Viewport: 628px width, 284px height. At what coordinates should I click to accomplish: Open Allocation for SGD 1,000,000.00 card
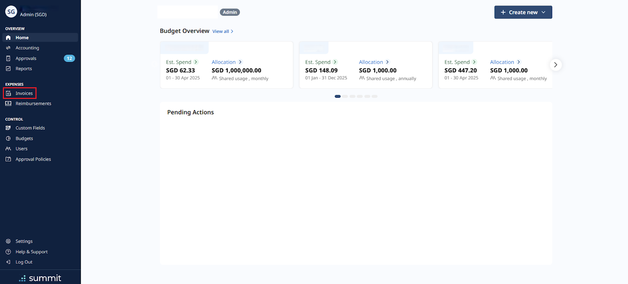pos(224,62)
